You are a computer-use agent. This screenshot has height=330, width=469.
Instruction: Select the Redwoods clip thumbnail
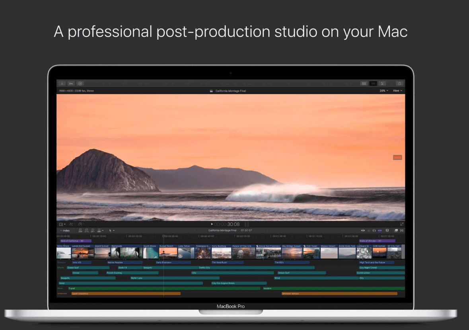pyautogui.click(x=127, y=251)
